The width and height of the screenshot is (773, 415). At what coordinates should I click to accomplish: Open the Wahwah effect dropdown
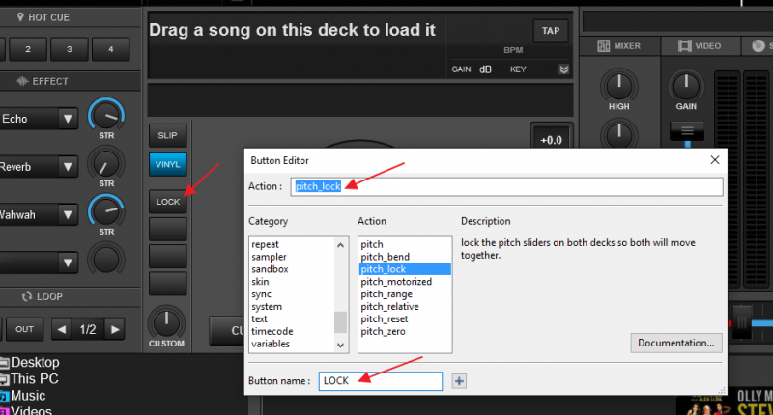click(67, 214)
